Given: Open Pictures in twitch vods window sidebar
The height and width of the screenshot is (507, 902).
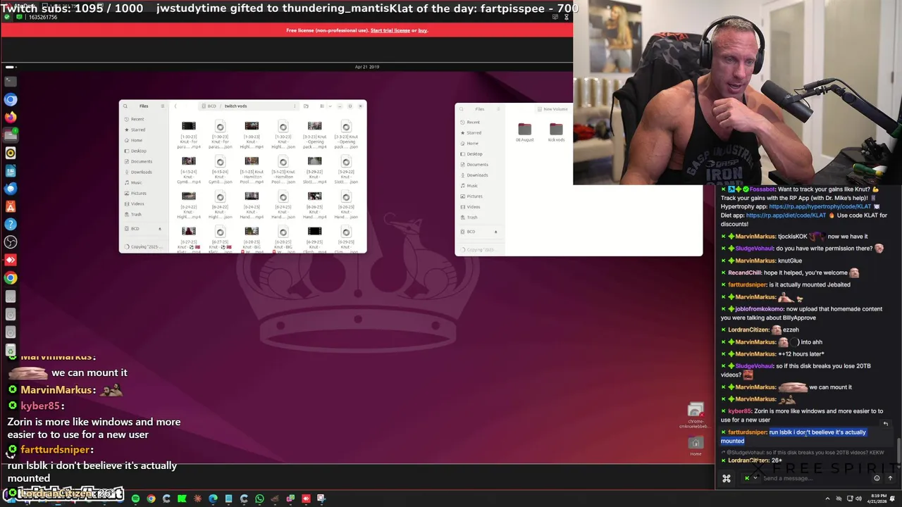Looking at the screenshot, I should [144, 193].
